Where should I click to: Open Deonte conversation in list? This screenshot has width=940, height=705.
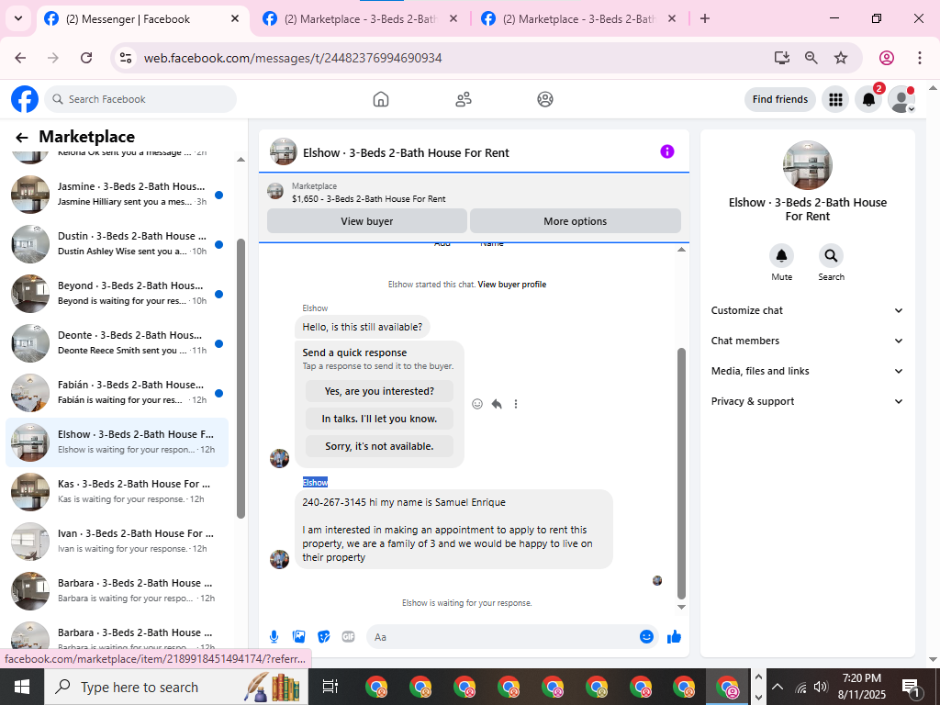(x=117, y=343)
